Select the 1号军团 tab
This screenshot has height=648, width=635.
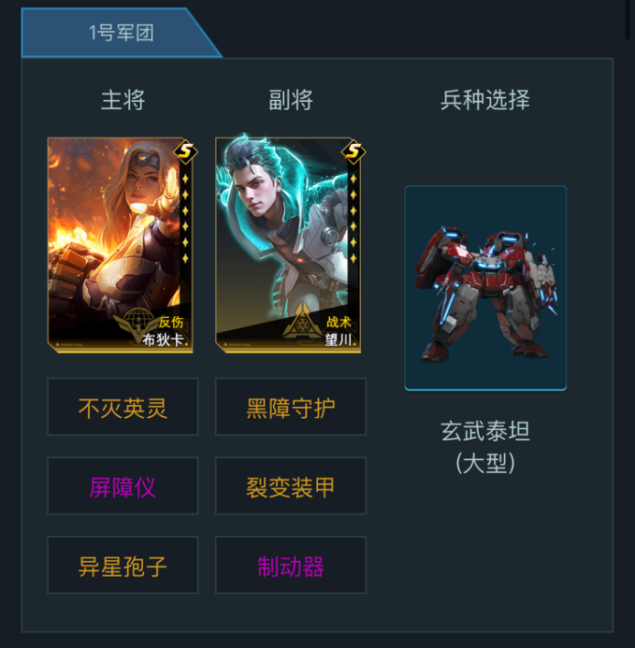(121, 33)
